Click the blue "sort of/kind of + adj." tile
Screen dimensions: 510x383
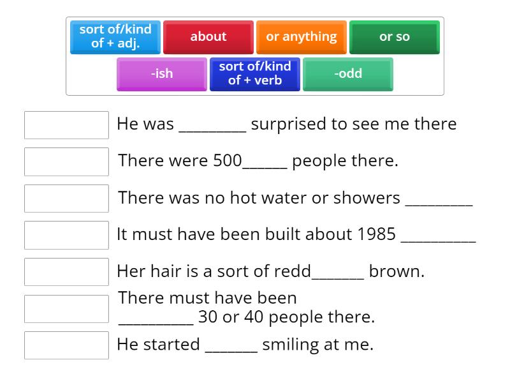pyautogui.click(x=115, y=37)
